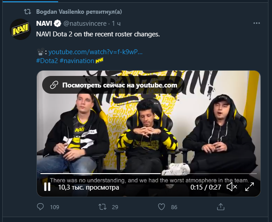Click 'Посмотреть сейчас на youtube.com' button
The height and width of the screenshot is (222, 272).
114,85
